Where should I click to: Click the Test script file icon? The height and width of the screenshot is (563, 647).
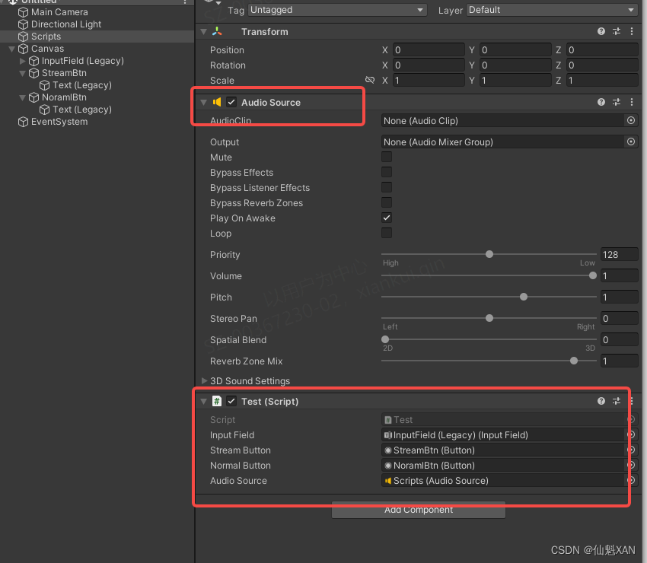pyautogui.click(x=217, y=401)
